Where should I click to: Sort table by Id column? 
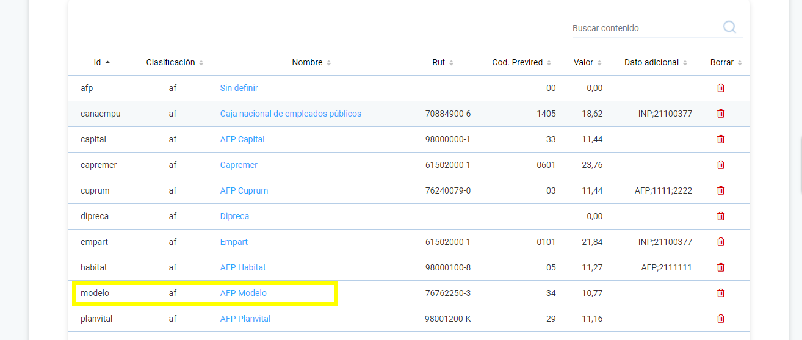tap(101, 62)
